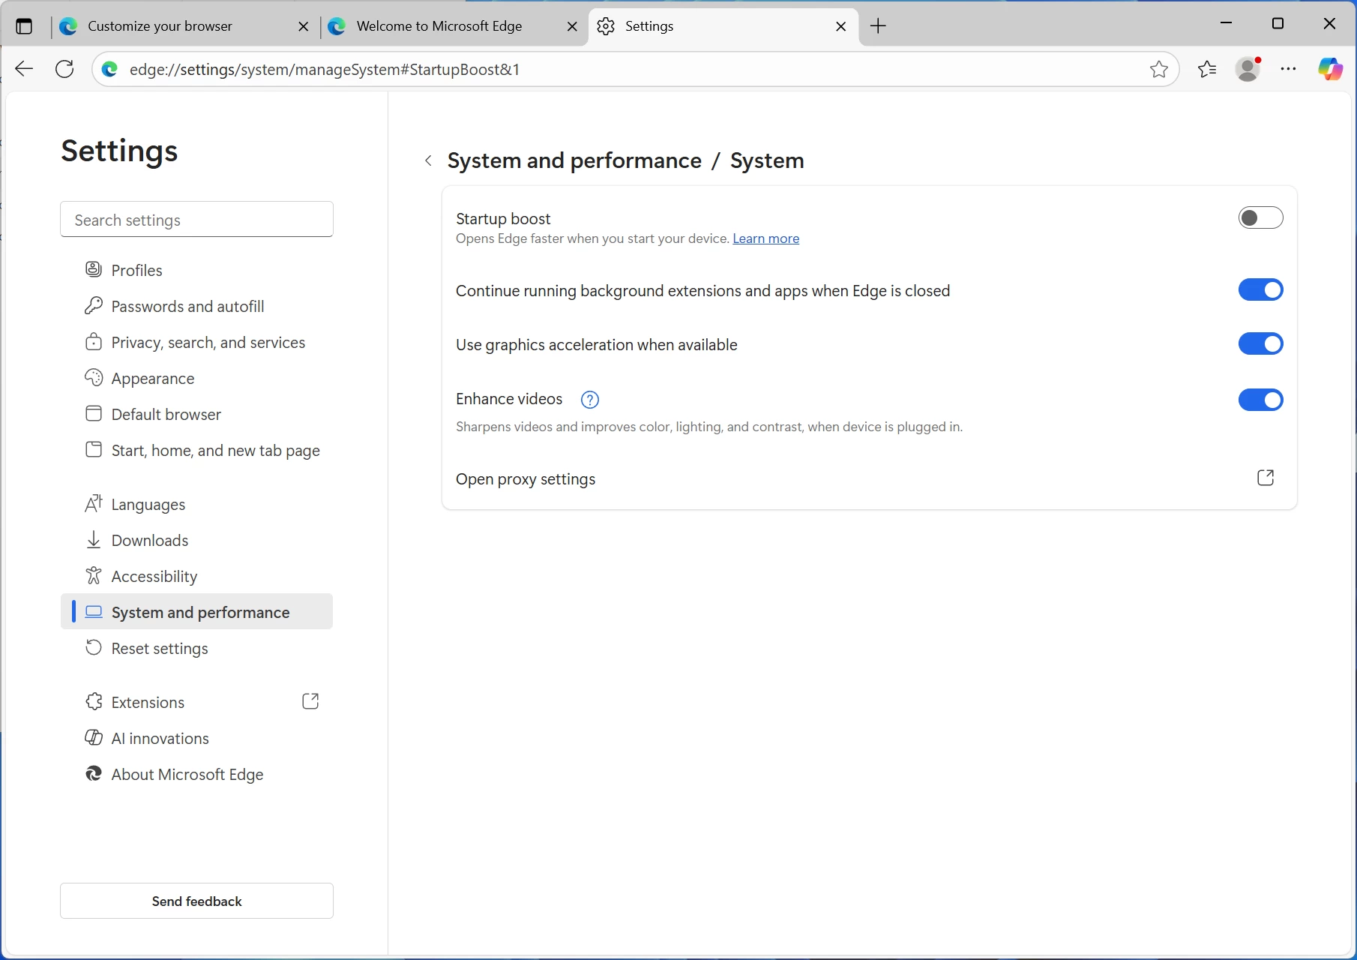Refresh the Settings page
Viewport: 1357px width, 960px height.
(x=65, y=69)
